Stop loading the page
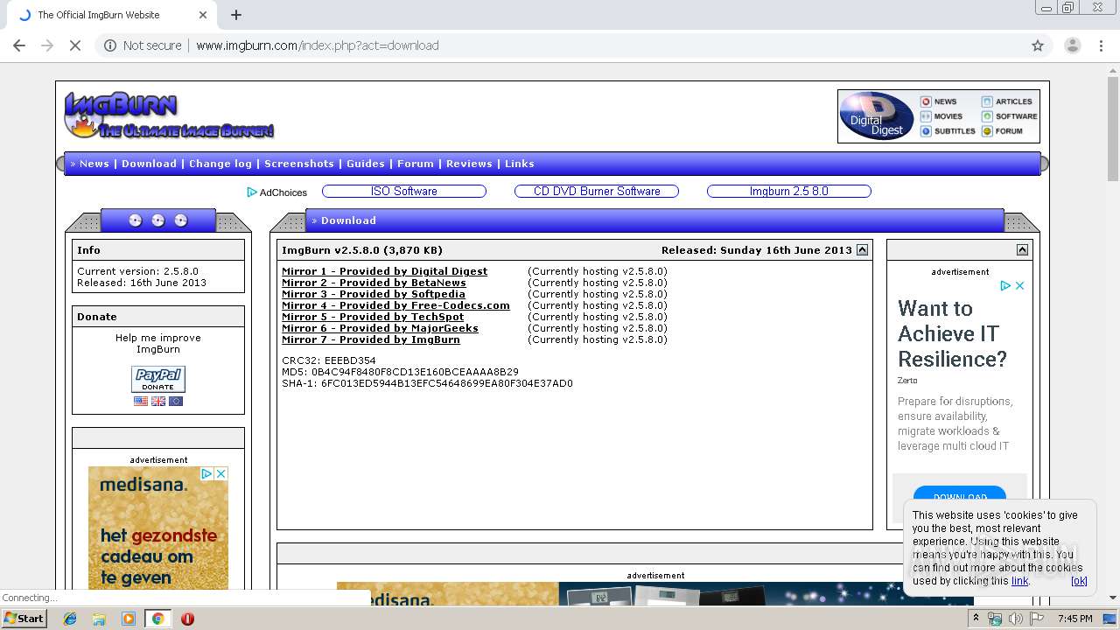1120x630 pixels. [75, 45]
